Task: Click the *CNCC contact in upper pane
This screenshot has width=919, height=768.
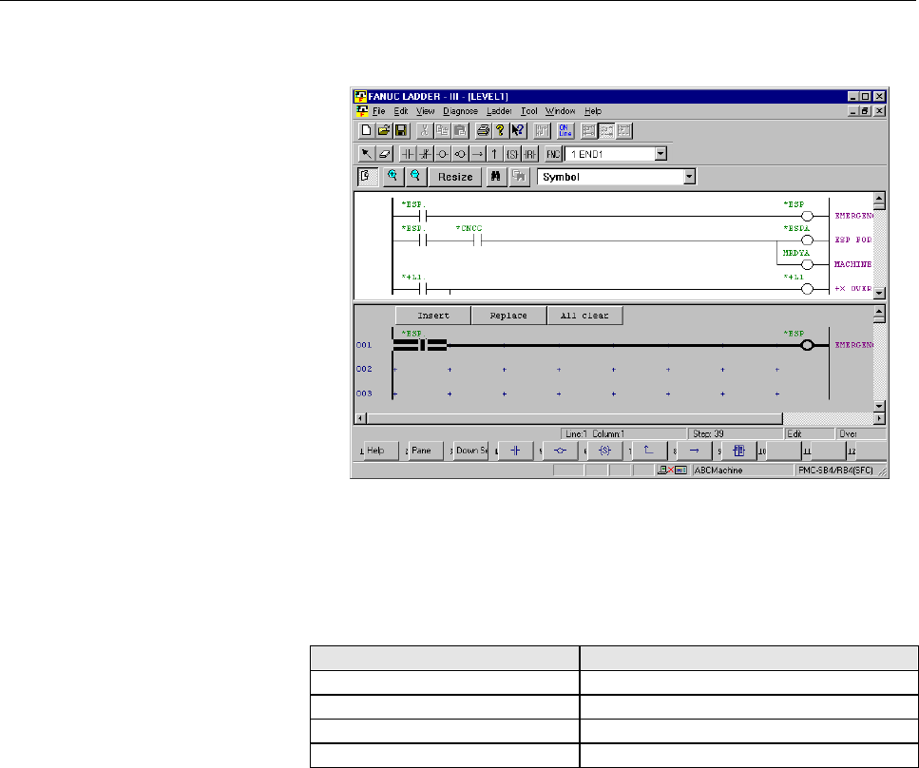Action: [x=478, y=240]
